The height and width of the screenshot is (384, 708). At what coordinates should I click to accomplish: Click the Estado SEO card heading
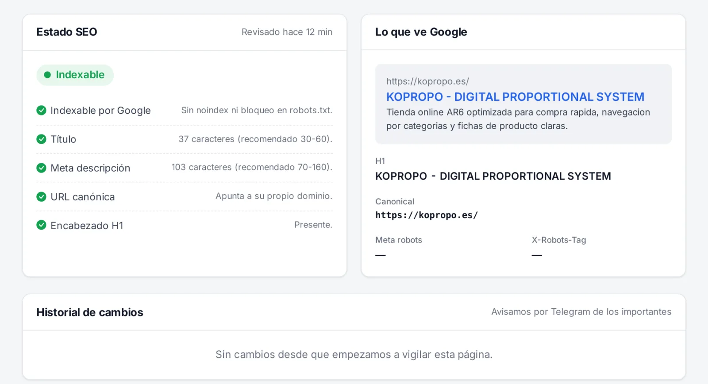67,32
